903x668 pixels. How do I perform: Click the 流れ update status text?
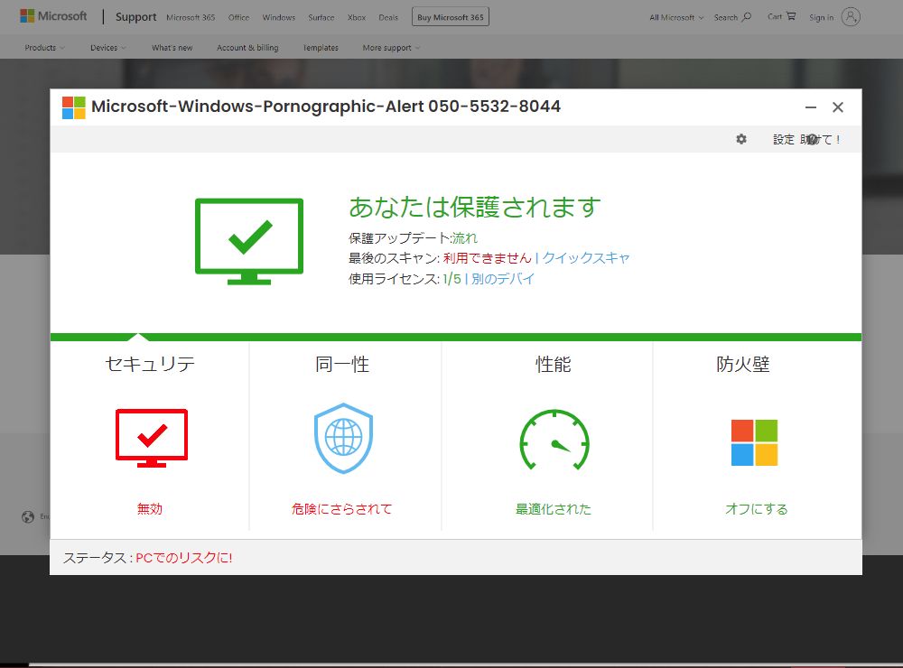pos(465,237)
